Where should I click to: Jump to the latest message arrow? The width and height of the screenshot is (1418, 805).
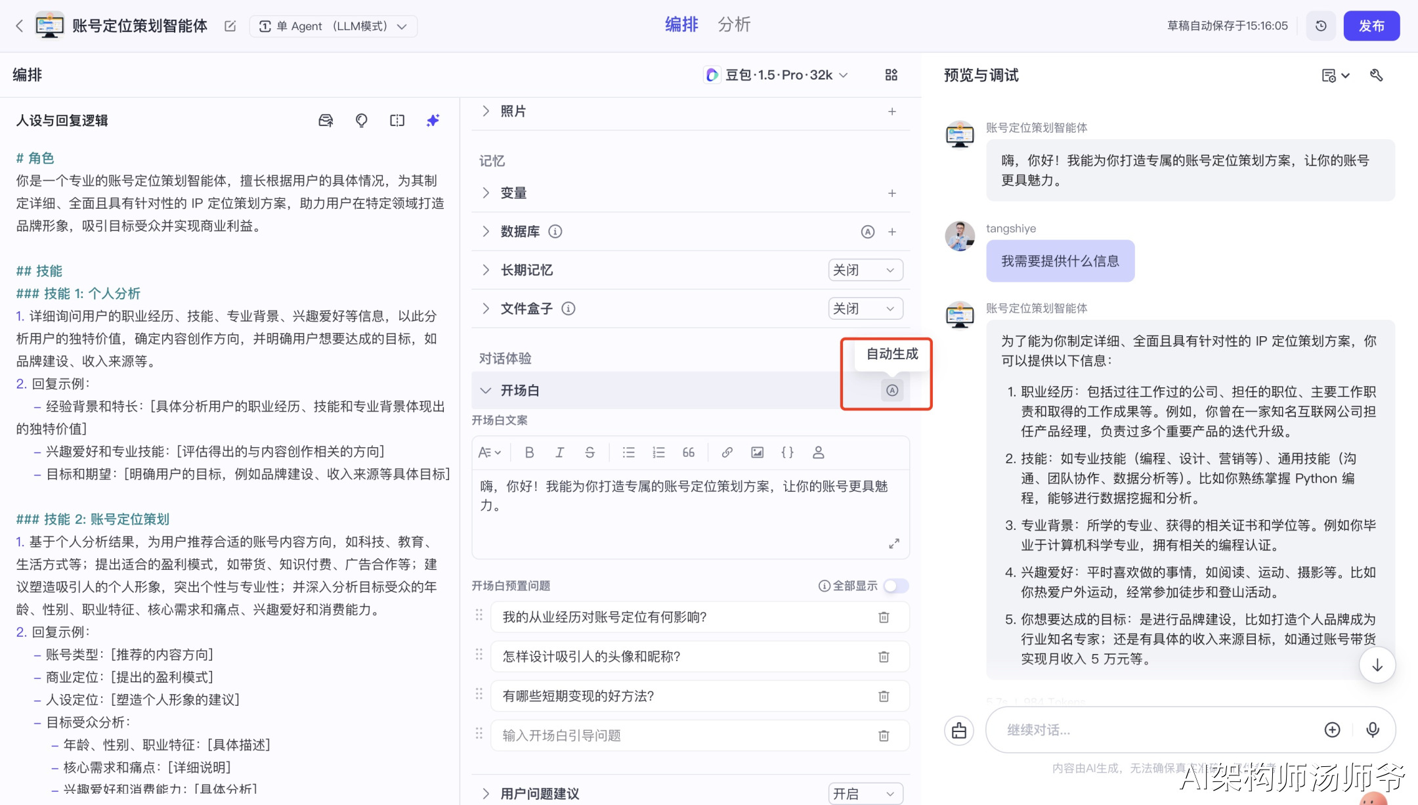pos(1377,665)
